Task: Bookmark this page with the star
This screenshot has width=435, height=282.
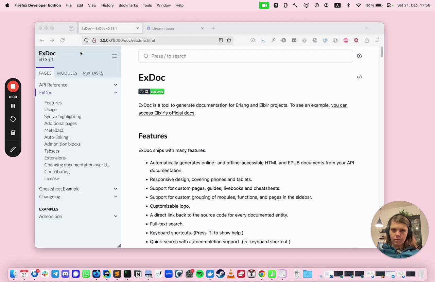Action: point(229,40)
